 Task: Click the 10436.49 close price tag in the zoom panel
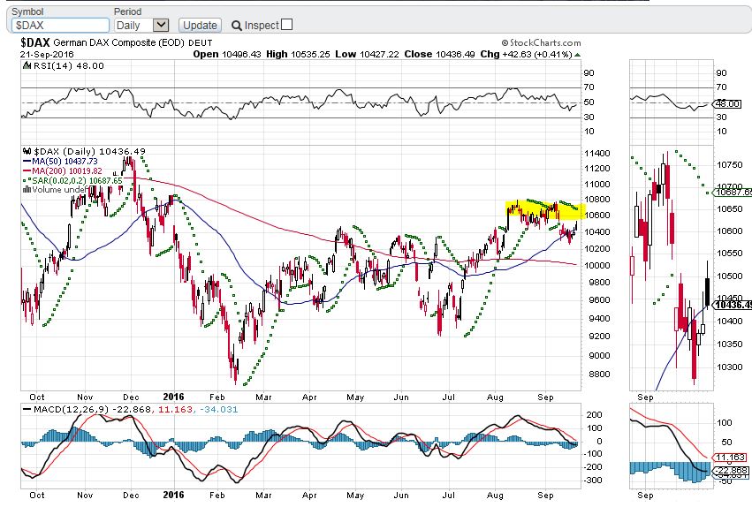733,305
